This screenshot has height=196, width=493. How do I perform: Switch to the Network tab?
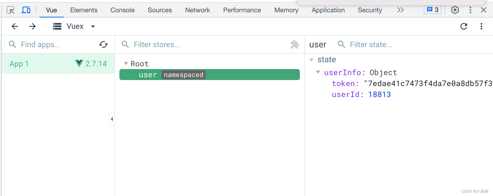coord(197,10)
